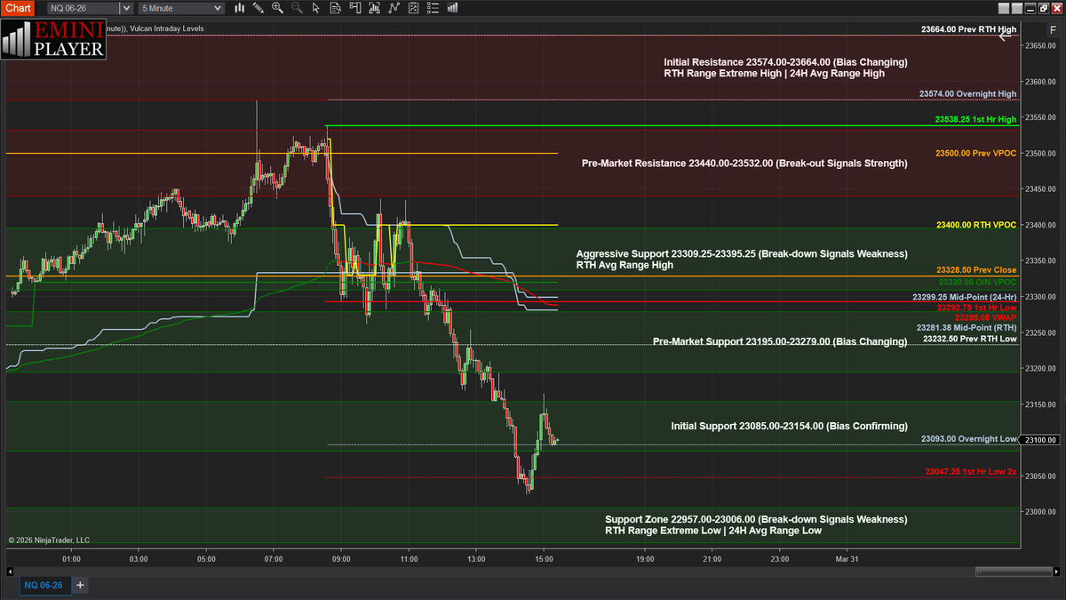
Task: Click the 23093.00 Overnight Low label
Action: click(x=968, y=439)
